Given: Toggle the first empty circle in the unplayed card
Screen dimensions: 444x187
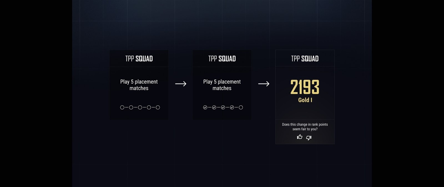Looking at the screenshot, I should click(x=122, y=108).
